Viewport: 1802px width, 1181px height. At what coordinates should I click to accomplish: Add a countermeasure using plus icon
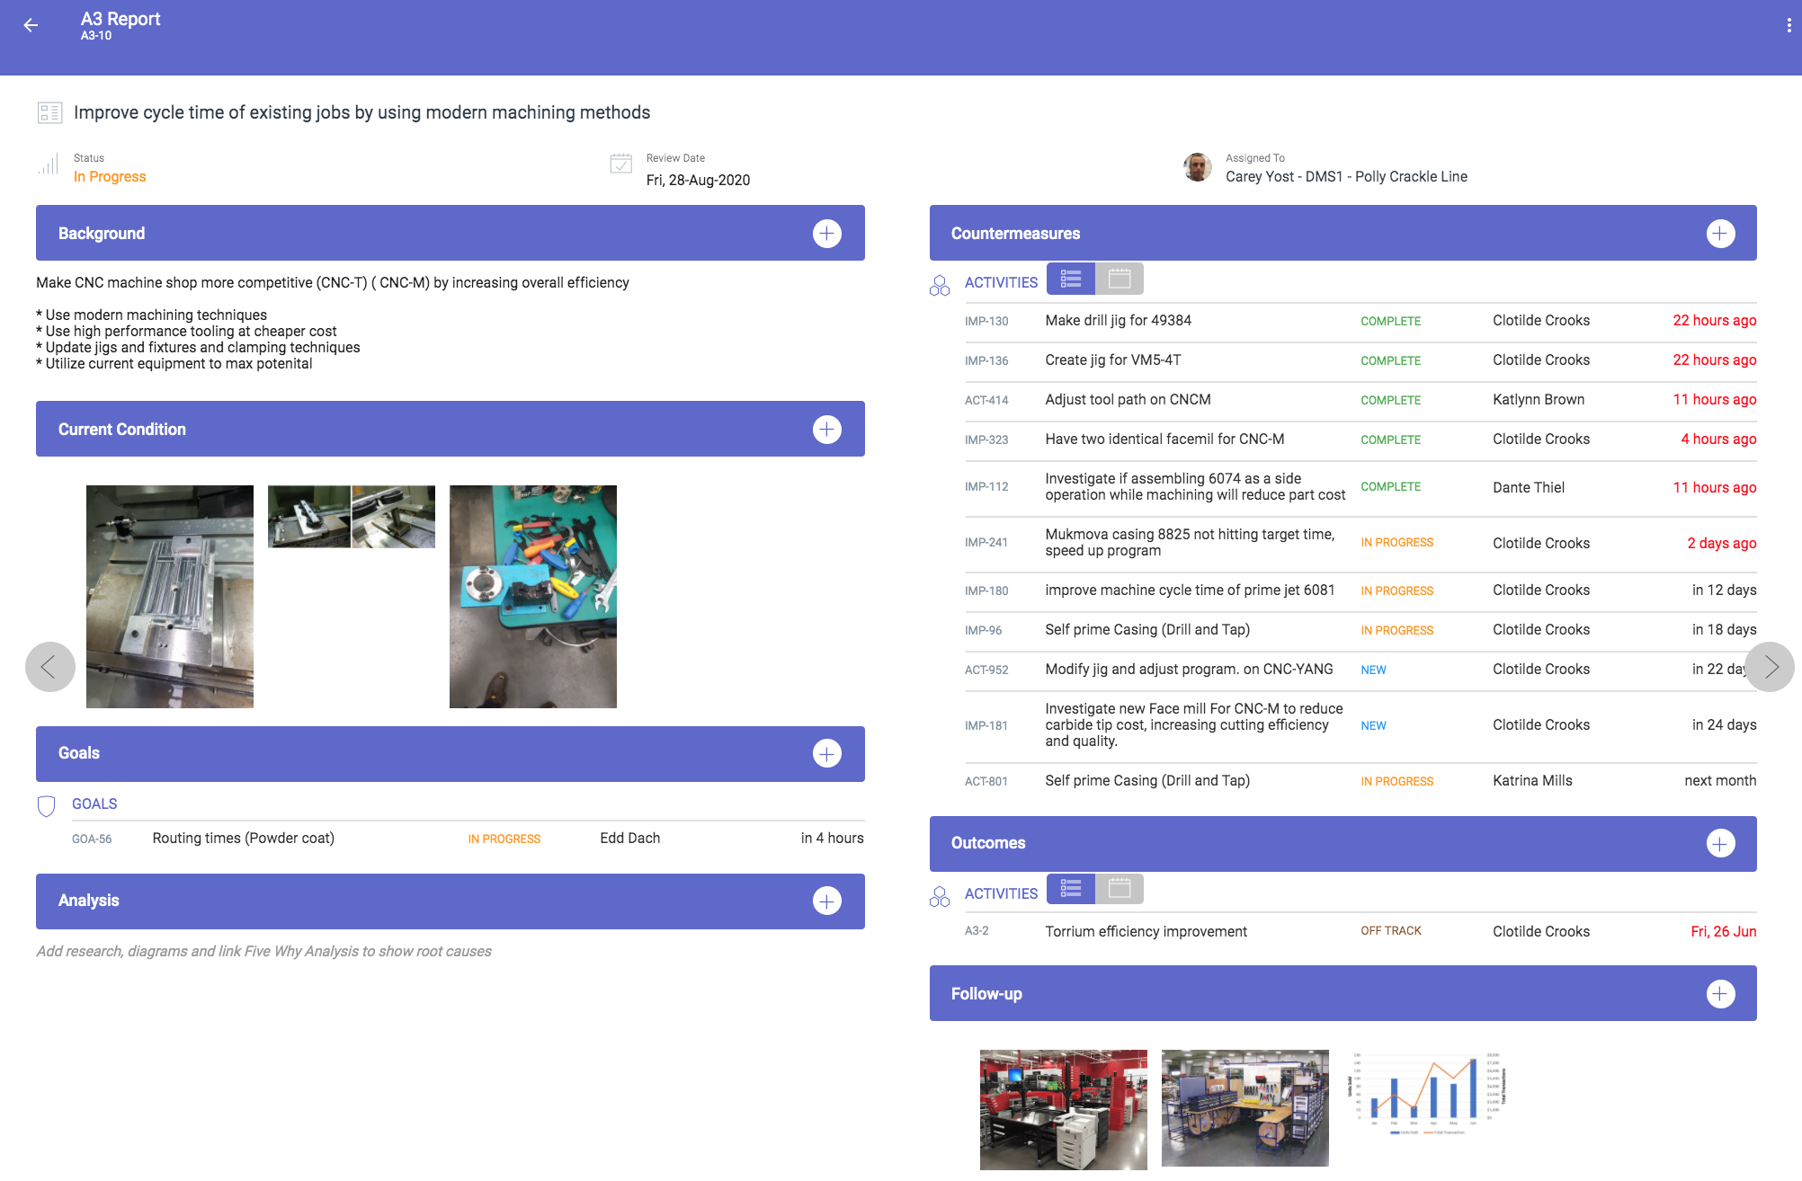point(1720,234)
